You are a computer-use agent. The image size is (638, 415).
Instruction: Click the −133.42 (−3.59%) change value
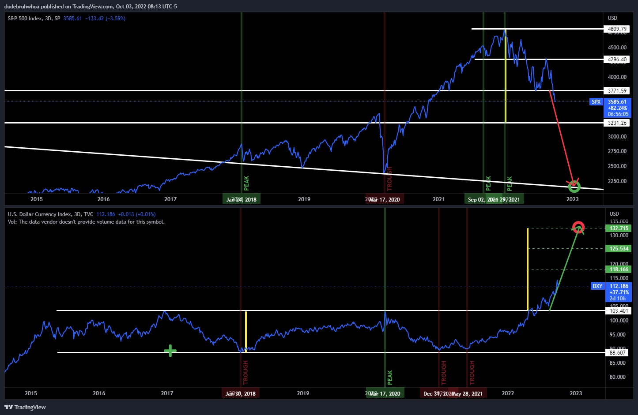105,19
